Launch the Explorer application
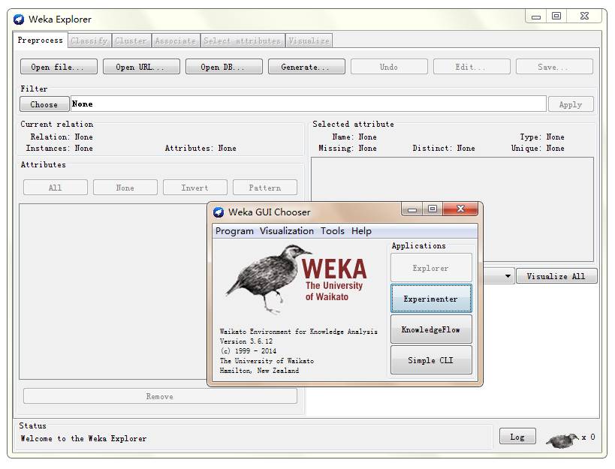 (x=431, y=268)
